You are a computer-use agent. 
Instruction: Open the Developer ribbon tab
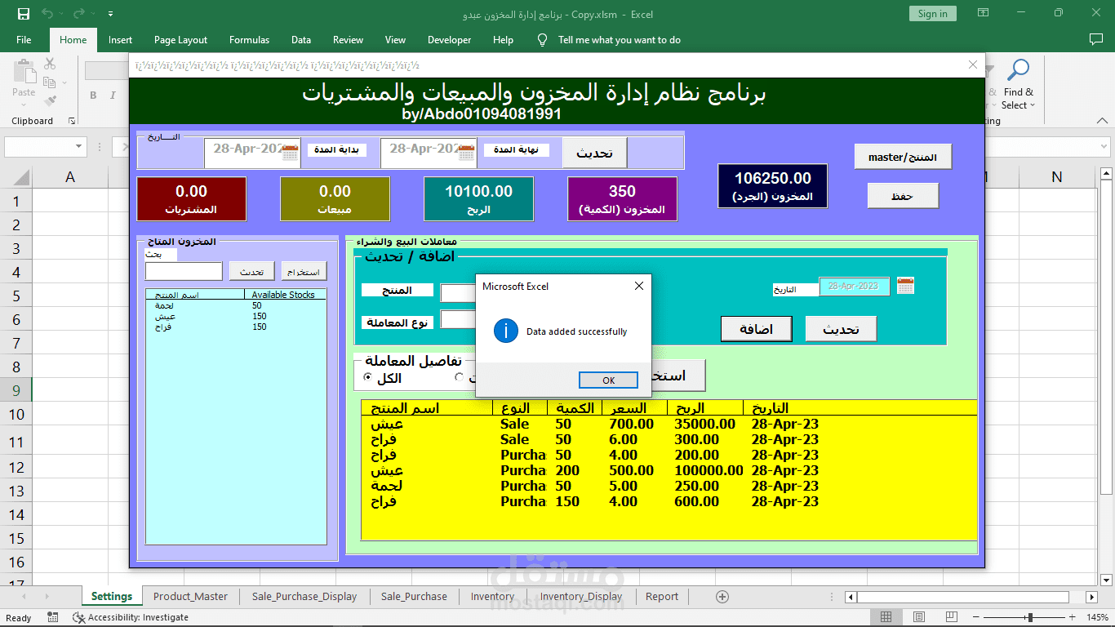(x=449, y=39)
